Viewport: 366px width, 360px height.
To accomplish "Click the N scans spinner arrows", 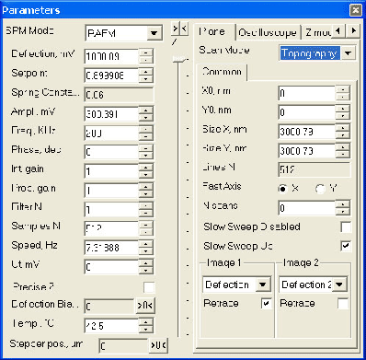I will coord(343,208).
